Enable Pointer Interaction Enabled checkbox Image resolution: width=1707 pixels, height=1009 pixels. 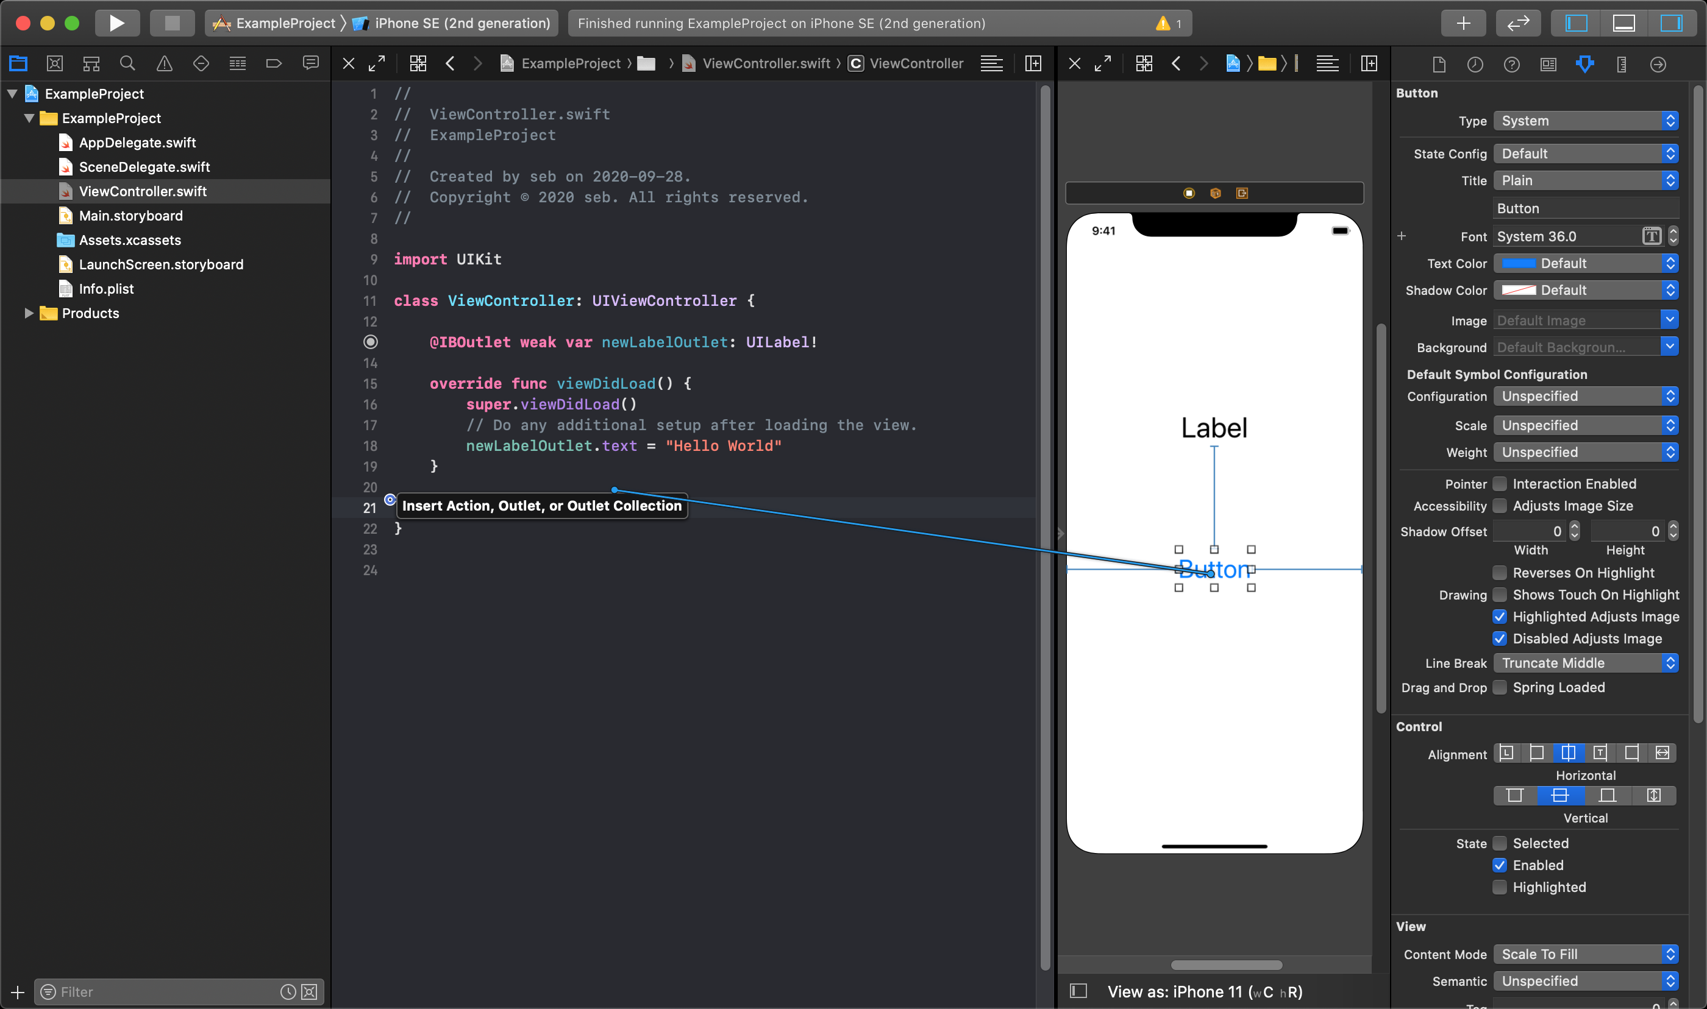[1500, 484]
